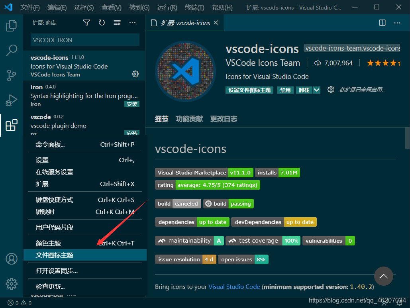Image resolution: width=410 pixels, height=308 pixels.
Task: Click the five-star rating
Action: coord(383,63)
